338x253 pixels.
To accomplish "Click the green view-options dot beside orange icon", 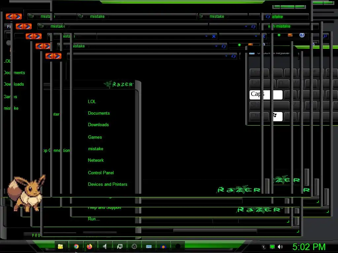I will point(279,35).
